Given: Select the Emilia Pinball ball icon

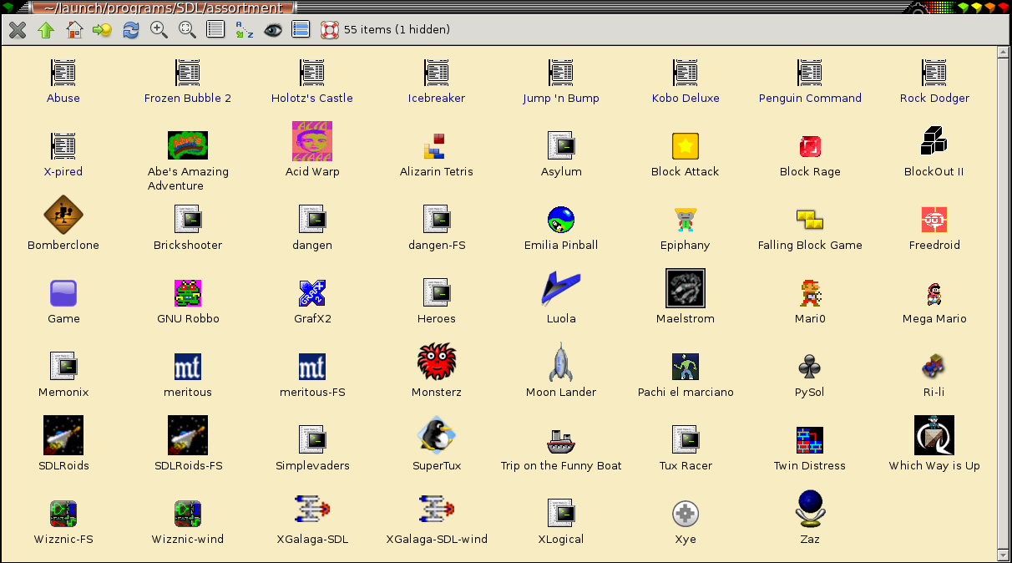Looking at the screenshot, I should click(561, 220).
